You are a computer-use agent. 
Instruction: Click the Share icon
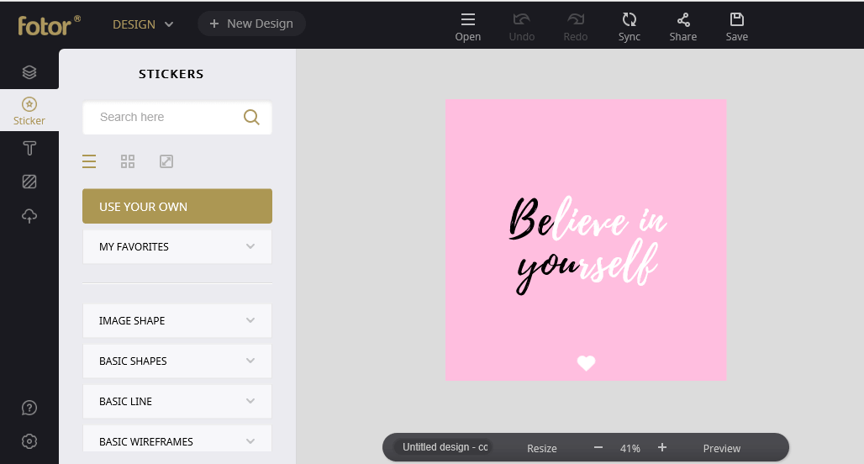point(682,25)
